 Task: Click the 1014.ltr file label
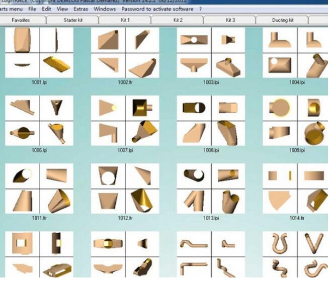(x=297, y=218)
